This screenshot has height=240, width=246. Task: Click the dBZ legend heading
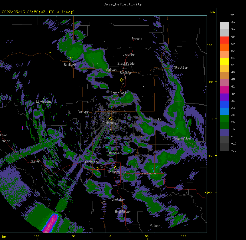click(x=231, y=15)
